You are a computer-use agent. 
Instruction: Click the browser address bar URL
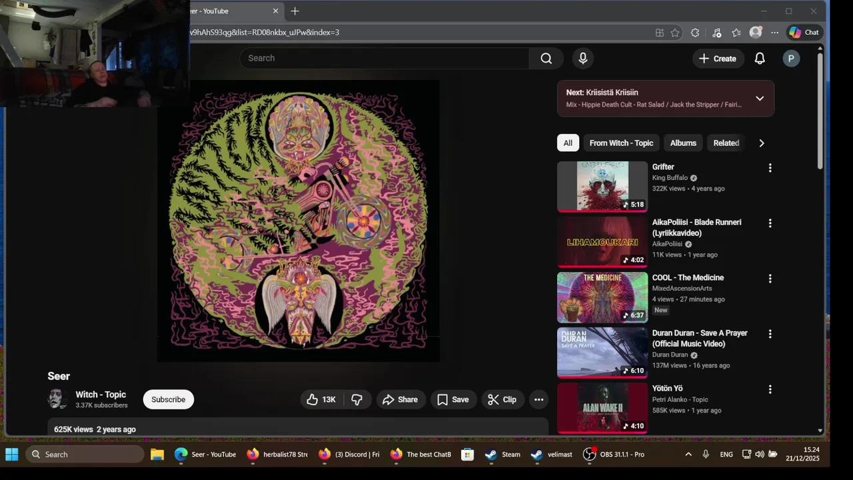coord(264,32)
